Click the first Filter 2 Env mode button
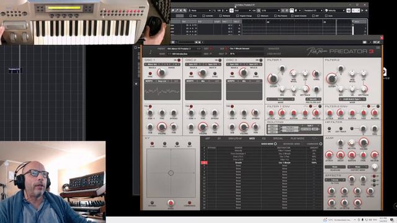 368,106
